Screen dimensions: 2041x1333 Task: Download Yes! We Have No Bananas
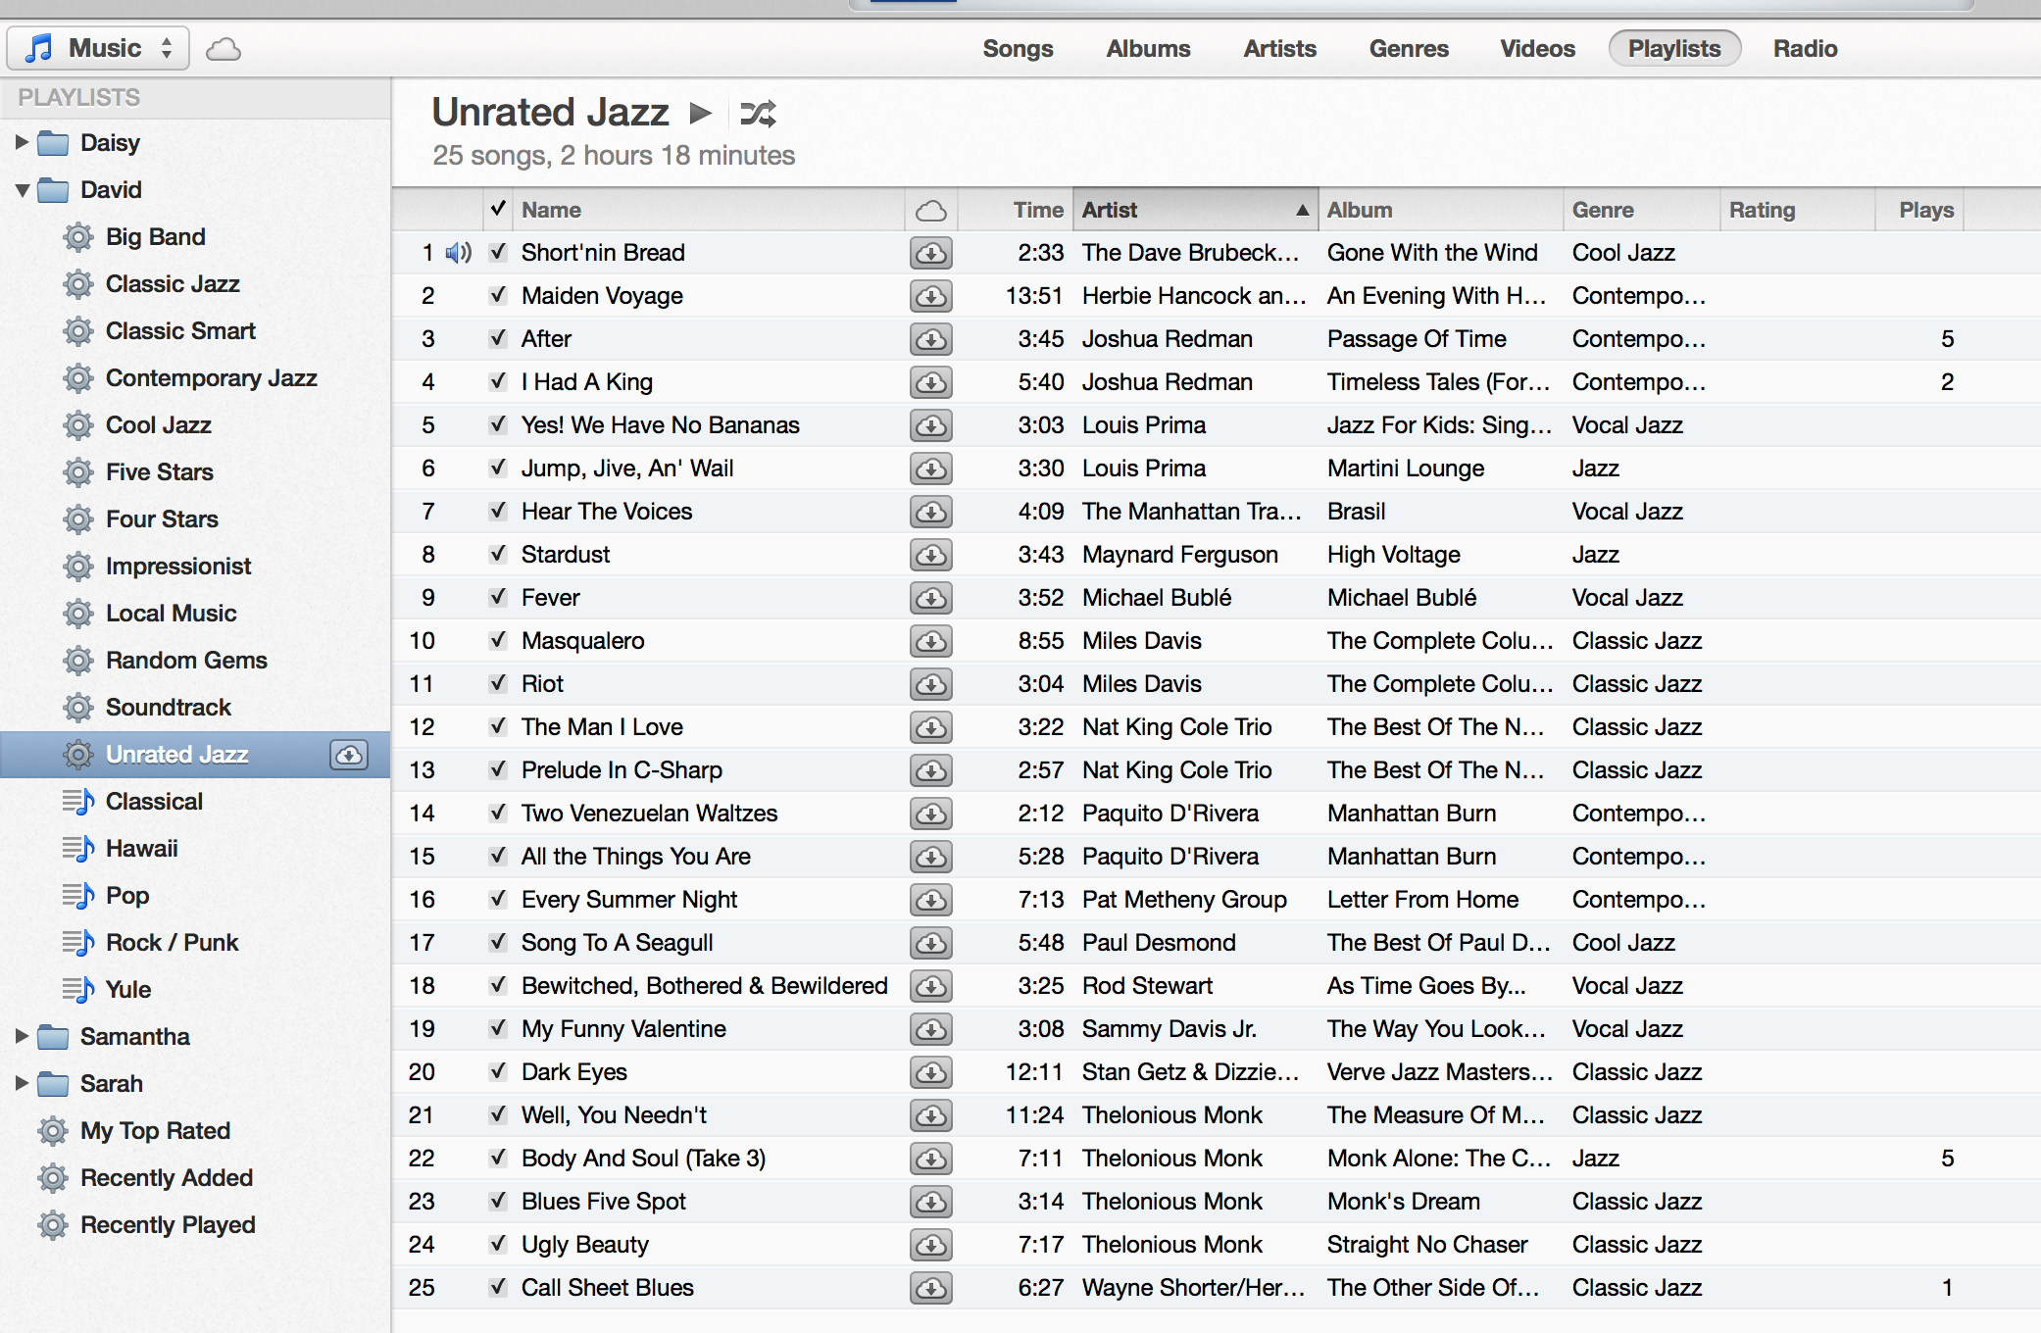[x=930, y=425]
